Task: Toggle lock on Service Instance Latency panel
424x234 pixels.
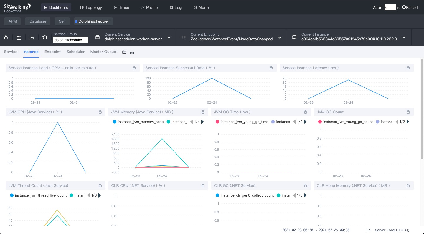Action: [408, 68]
